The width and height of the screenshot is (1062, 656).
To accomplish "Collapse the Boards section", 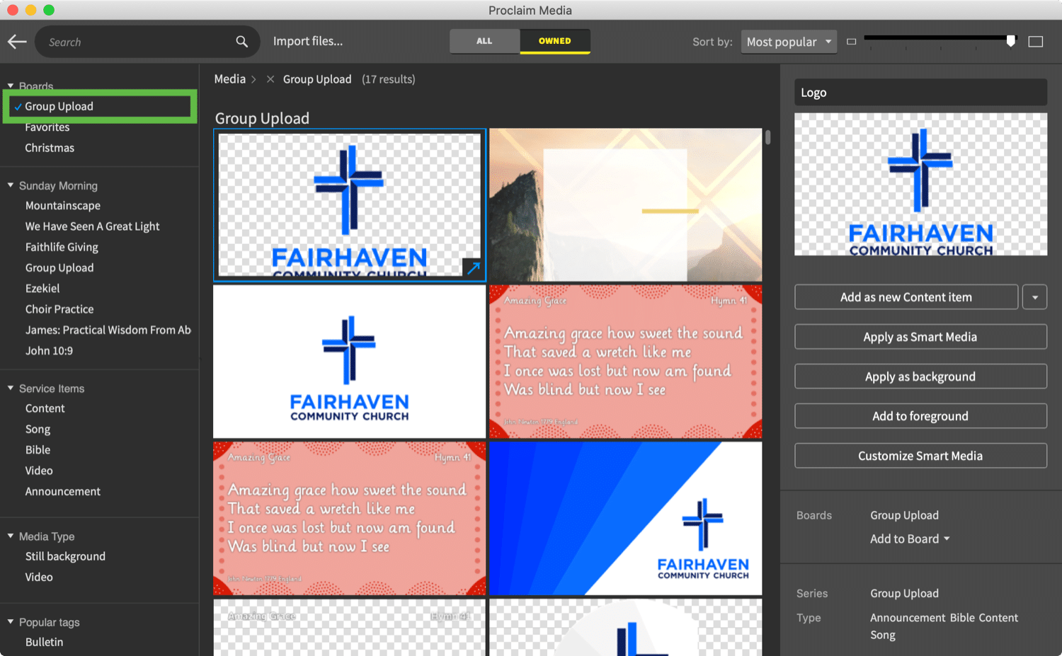I will 11,86.
